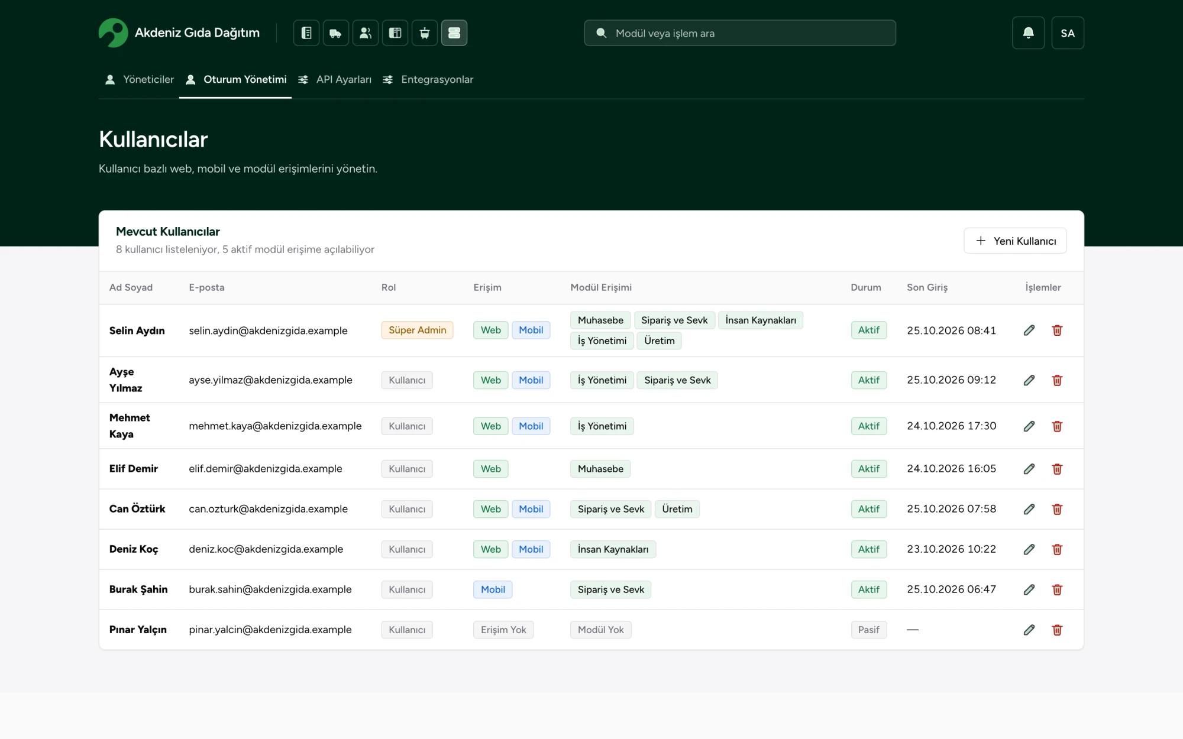Delete Can Öztürk's user entry
This screenshot has height=739, width=1183.
1058,509
